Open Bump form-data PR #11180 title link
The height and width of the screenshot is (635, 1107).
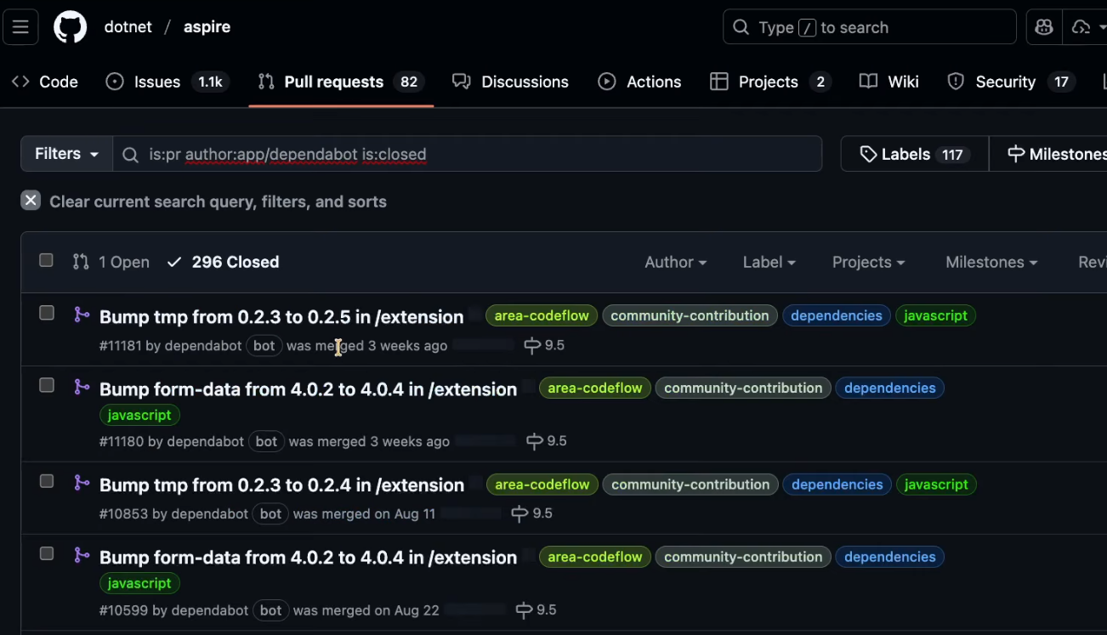pos(308,389)
